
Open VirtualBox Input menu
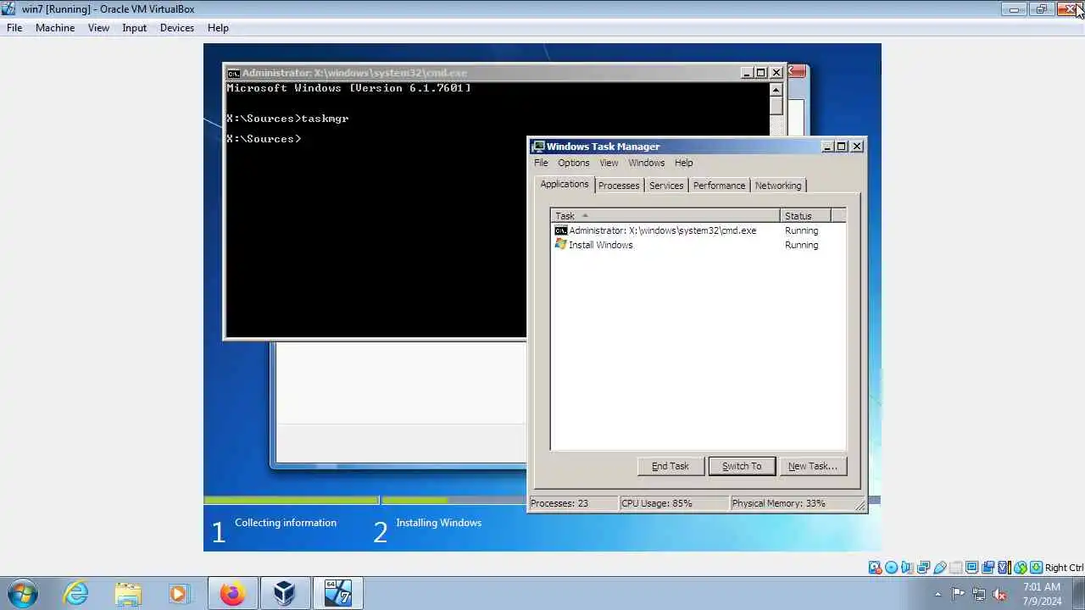pyautogui.click(x=134, y=28)
